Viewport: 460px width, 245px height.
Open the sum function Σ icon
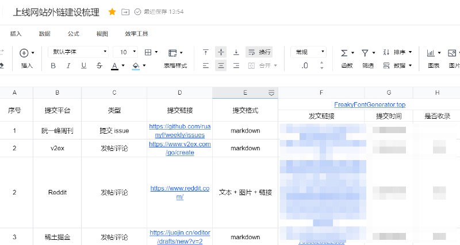point(344,53)
